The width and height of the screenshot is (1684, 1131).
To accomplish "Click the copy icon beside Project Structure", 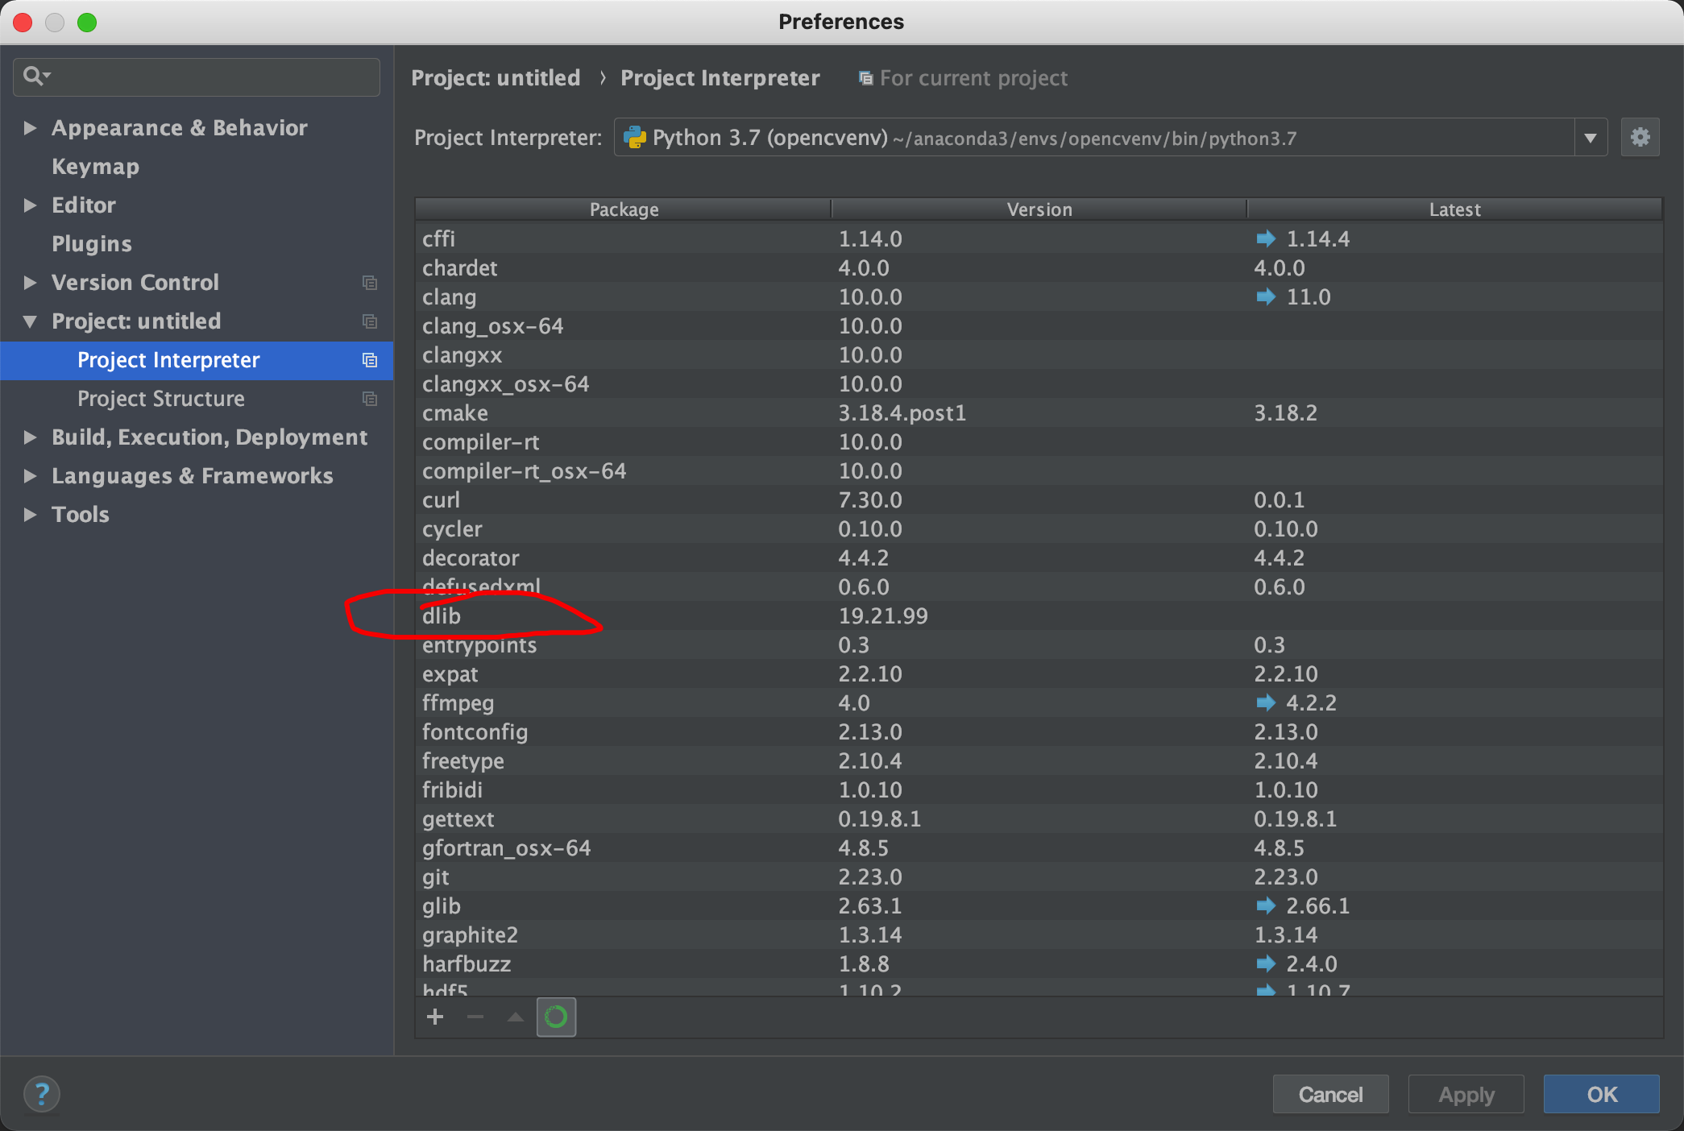I will point(370,399).
